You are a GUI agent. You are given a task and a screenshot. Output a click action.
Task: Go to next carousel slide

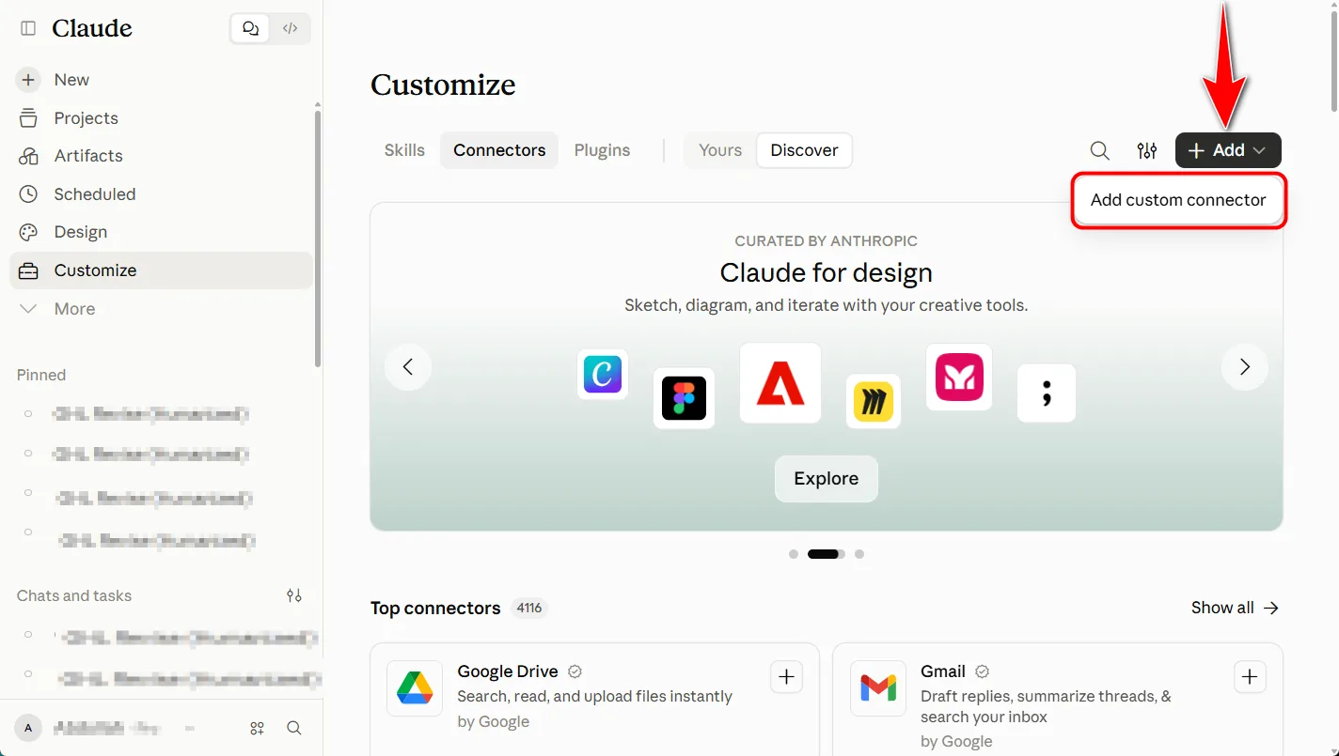coord(1245,367)
